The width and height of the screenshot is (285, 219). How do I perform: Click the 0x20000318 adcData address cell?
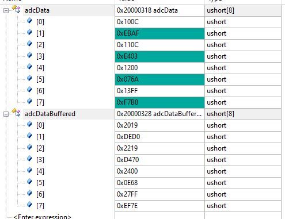[x=159, y=10]
